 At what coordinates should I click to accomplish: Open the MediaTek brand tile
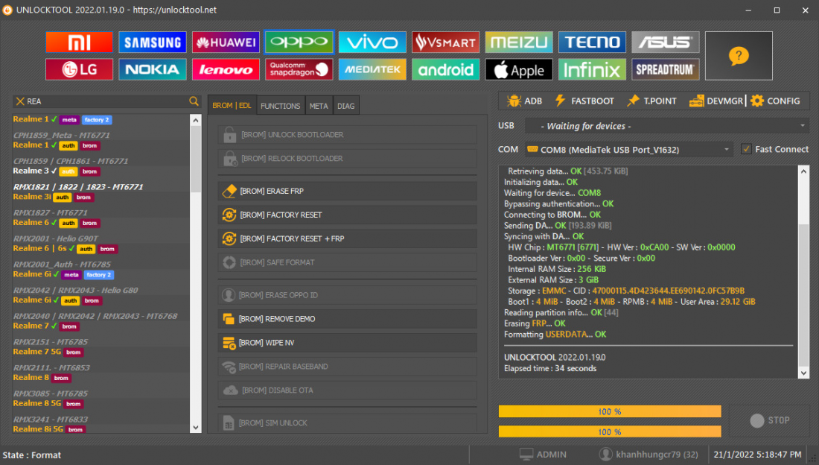pyautogui.click(x=372, y=69)
